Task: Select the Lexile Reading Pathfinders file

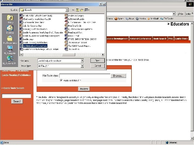Action: 34,42
